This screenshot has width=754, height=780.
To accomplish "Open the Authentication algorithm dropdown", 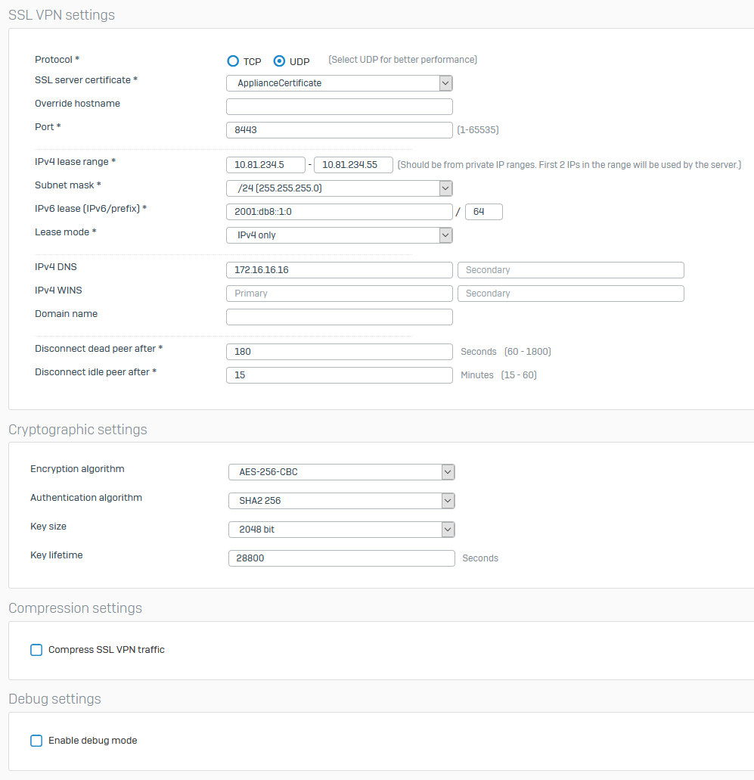I will (341, 501).
